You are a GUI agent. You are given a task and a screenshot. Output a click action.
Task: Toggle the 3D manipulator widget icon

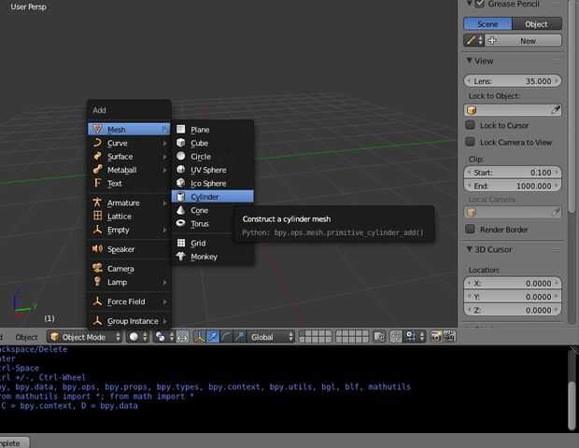[x=200, y=337]
